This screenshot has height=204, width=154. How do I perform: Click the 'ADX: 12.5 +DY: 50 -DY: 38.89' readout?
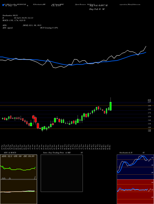18,156
